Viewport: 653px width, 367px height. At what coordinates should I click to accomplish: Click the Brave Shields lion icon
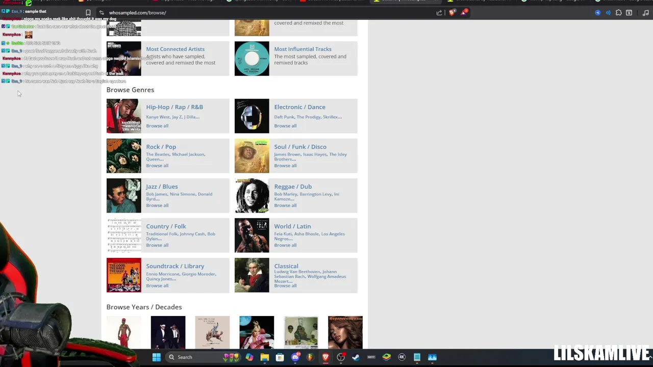click(452, 12)
